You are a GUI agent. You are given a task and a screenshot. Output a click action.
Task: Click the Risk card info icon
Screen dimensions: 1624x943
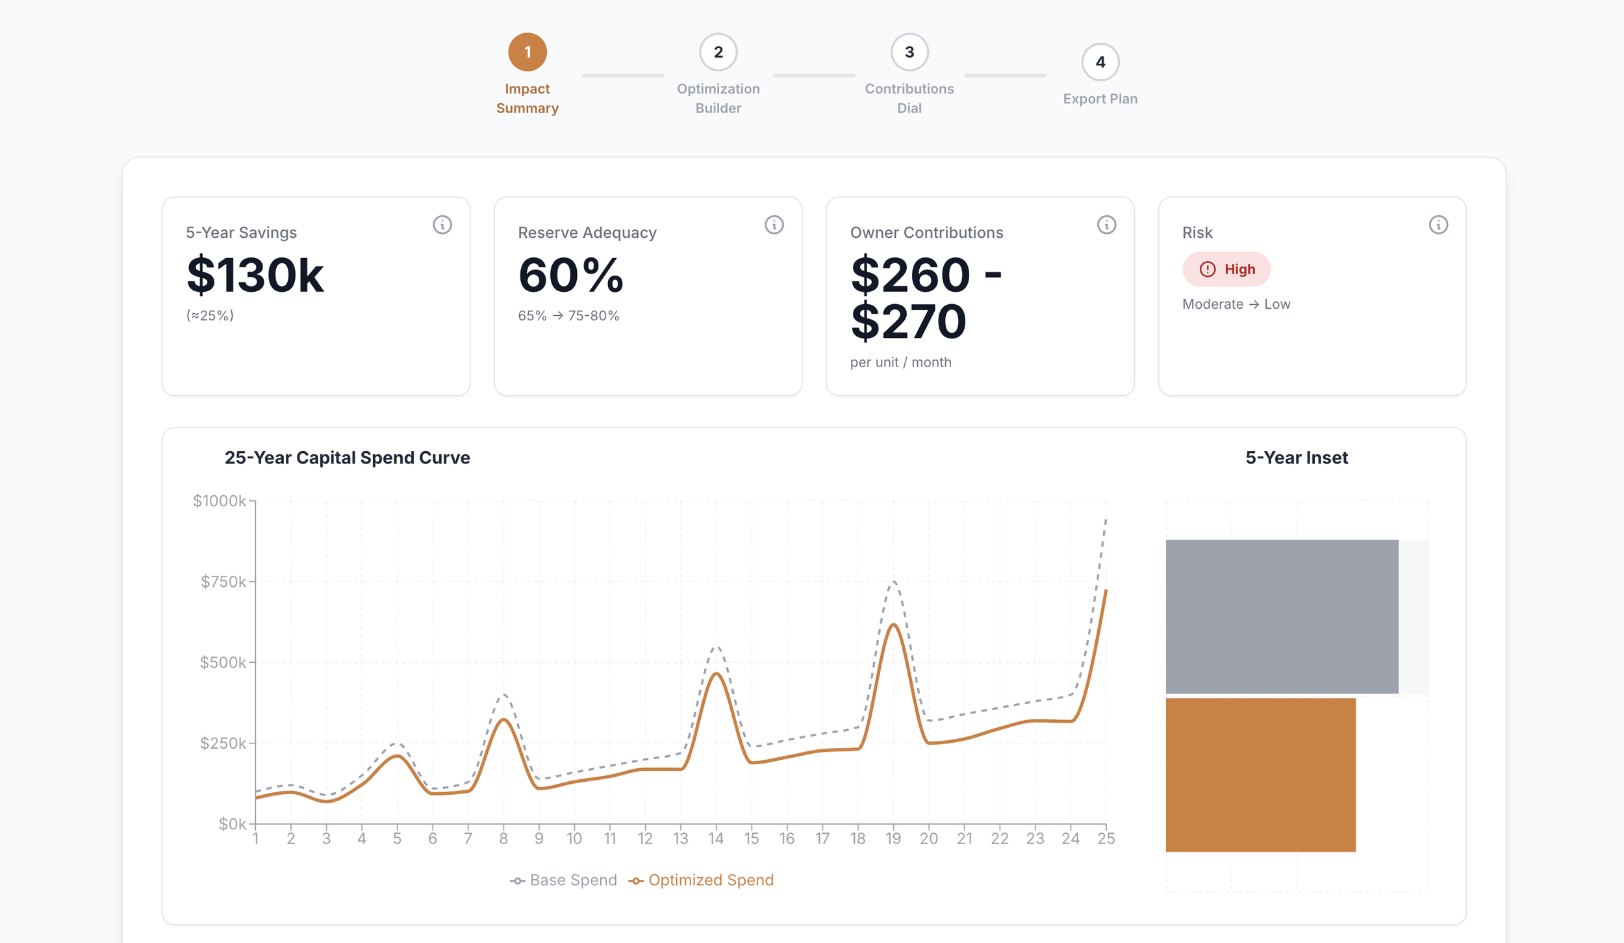click(x=1438, y=225)
